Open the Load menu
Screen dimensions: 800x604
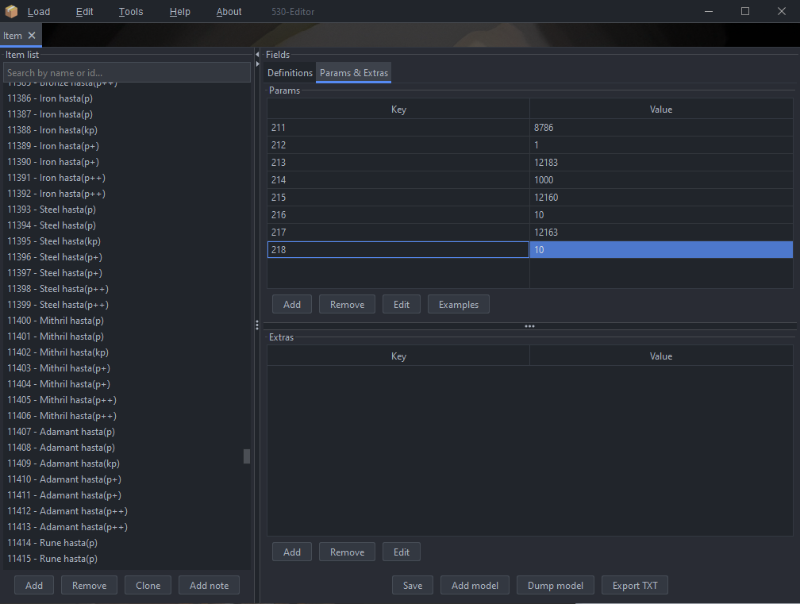pyautogui.click(x=38, y=12)
